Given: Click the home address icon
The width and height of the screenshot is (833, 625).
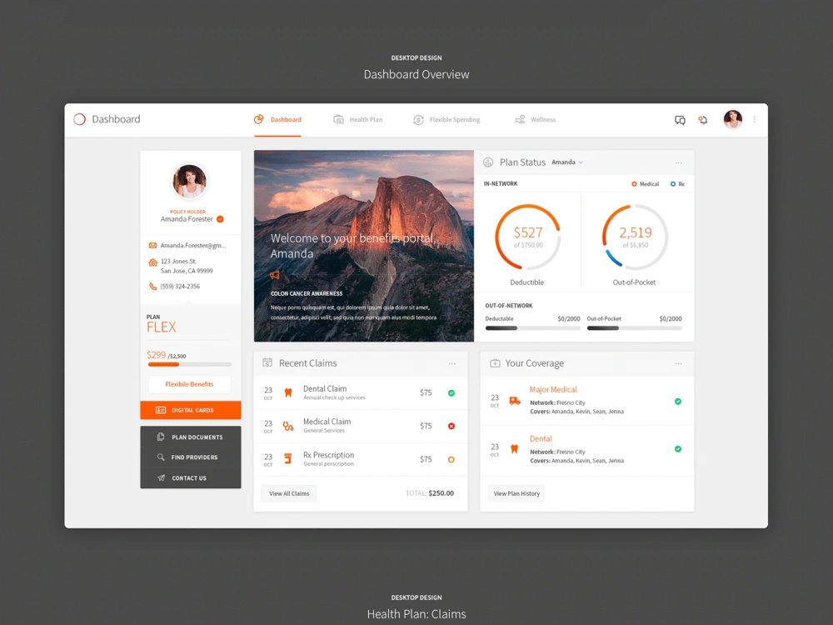Looking at the screenshot, I should tap(152, 262).
